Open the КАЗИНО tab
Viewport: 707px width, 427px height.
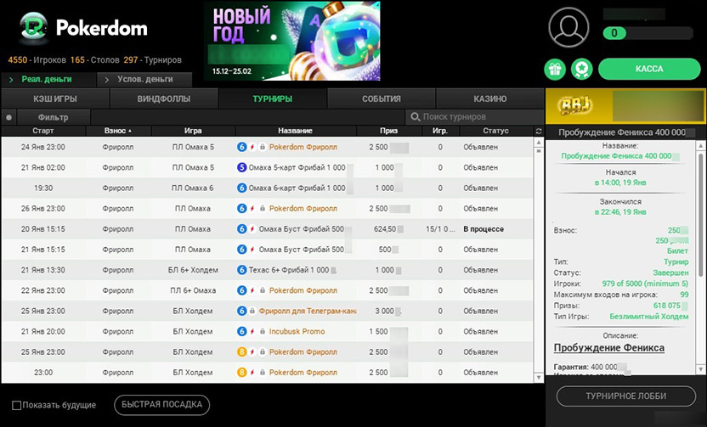tap(490, 98)
